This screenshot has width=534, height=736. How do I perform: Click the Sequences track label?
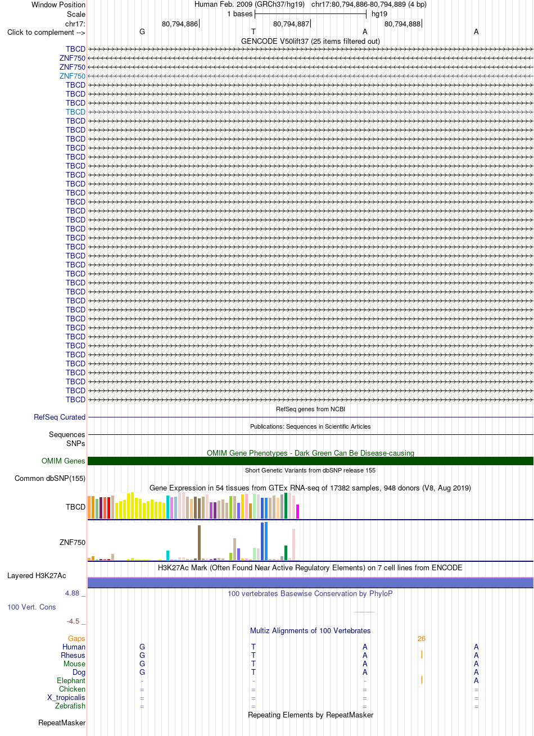[x=67, y=434]
